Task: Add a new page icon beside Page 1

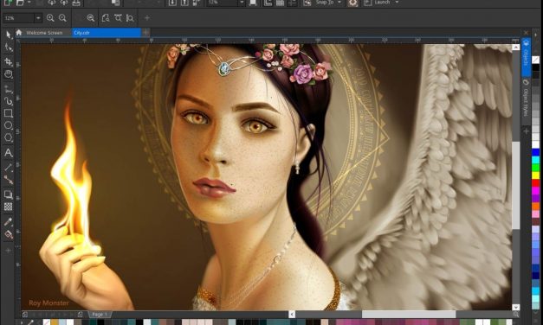Action: (x=80, y=315)
